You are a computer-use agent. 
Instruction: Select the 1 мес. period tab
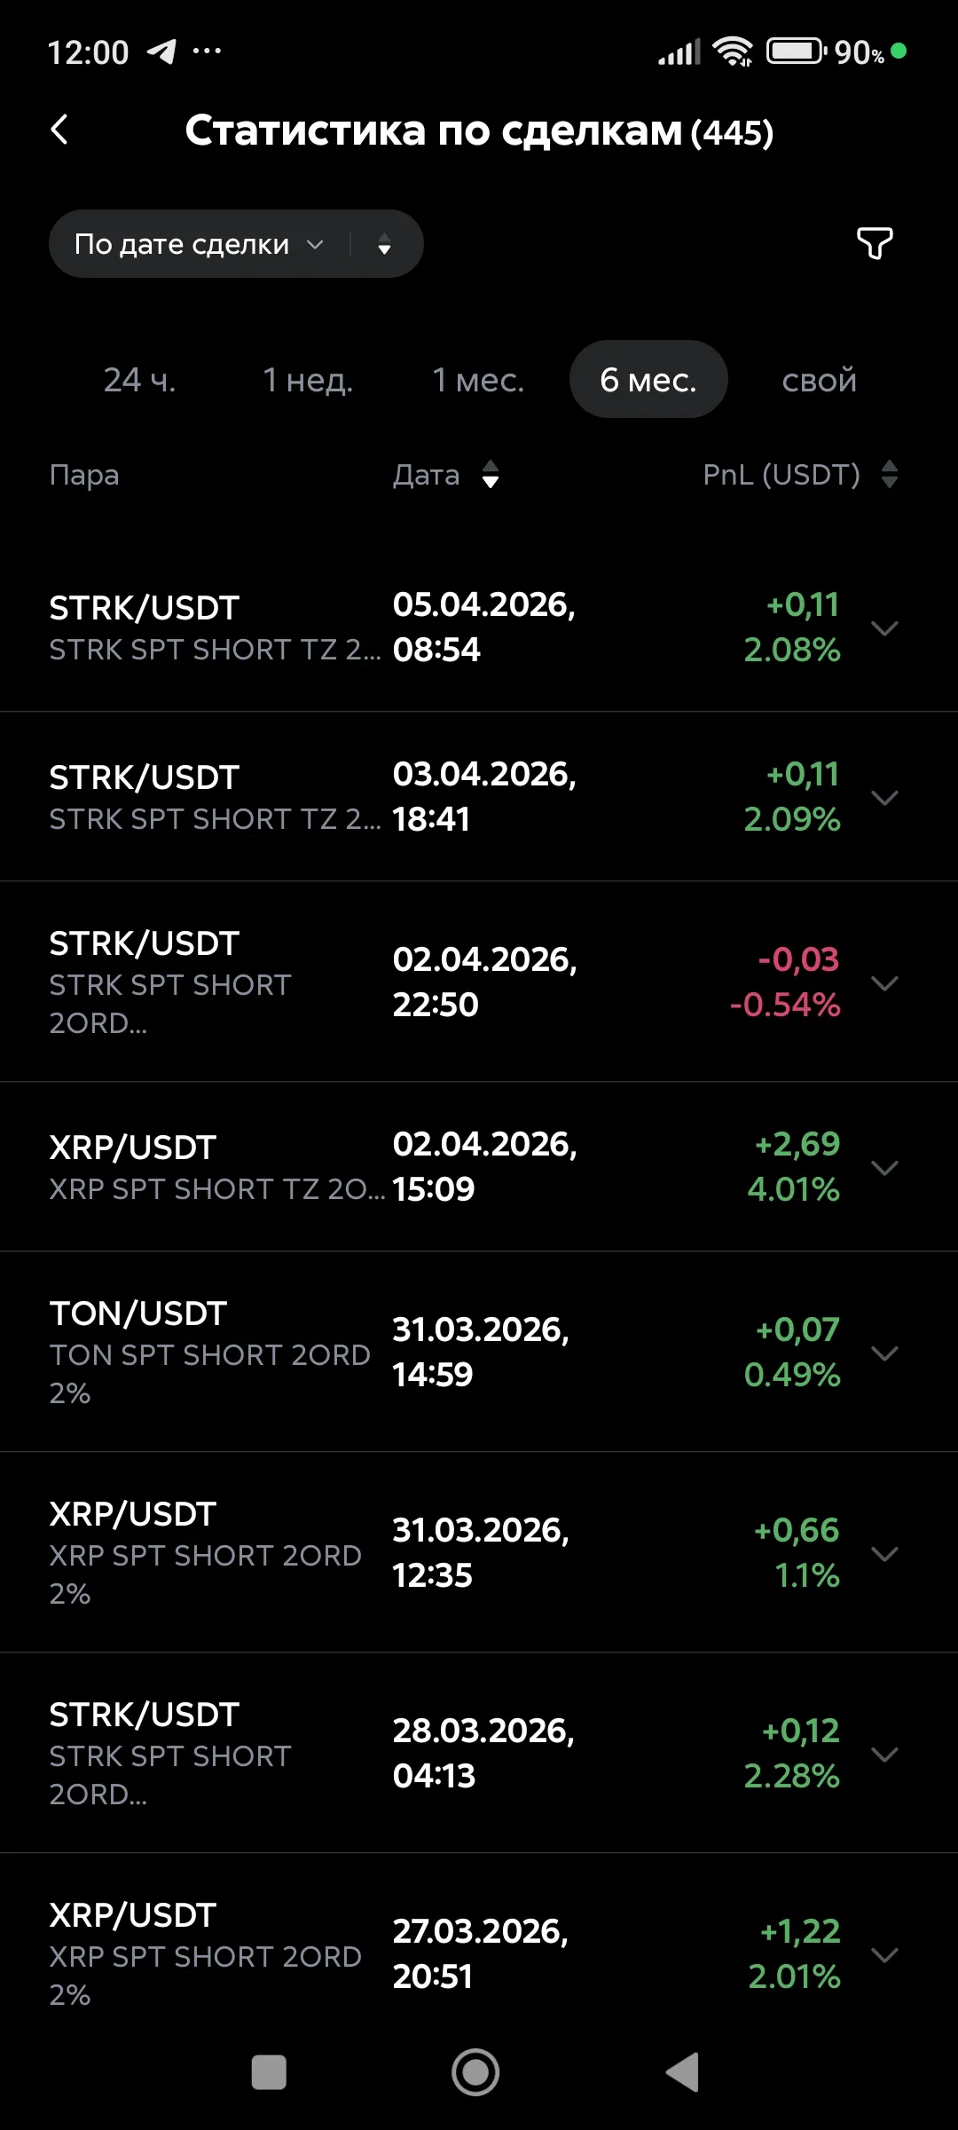pos(478,380)
